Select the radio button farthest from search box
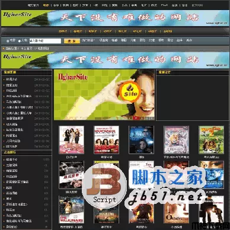Image resolution: width=230 pixels, height=230 pixels. pos(8,41)
